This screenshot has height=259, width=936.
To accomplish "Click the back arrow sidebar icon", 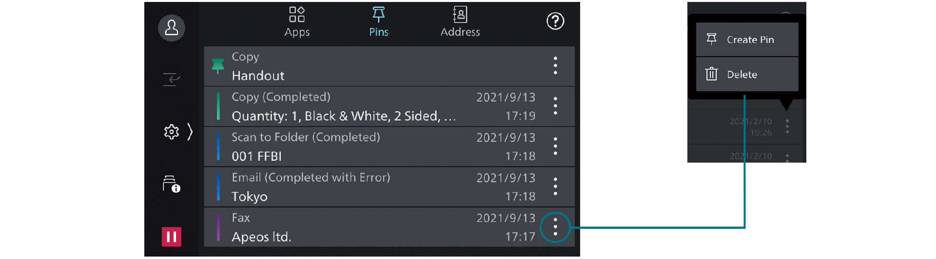I will 171,79.
